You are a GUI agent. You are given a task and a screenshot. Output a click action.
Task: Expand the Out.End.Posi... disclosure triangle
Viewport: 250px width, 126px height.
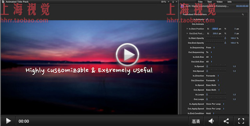coord(187,33)
